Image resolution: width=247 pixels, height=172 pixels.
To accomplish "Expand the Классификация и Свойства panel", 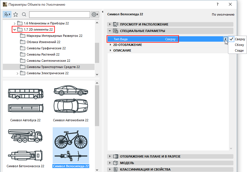I will click(110, 169).
